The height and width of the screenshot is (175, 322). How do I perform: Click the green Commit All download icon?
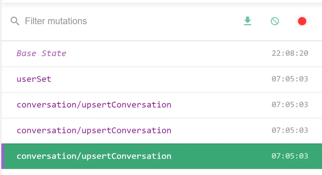(x=248, y=21)
